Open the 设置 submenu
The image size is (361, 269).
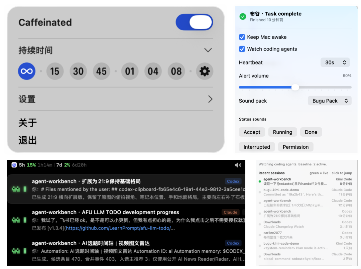[116, 99]
